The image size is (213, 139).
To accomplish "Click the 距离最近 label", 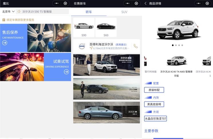I will pyautogui.click(x=121, y=44).
